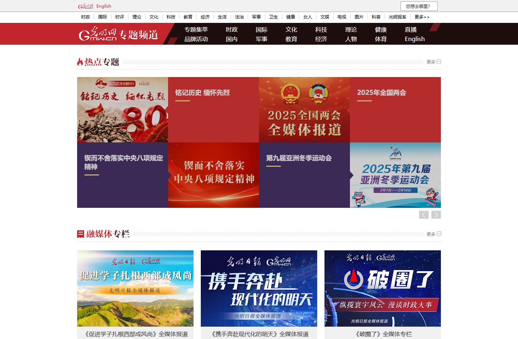The height and width of the screenshot is (339, 518).
Task: Select 科普 in the top category bar
Action: pos(376,17)
